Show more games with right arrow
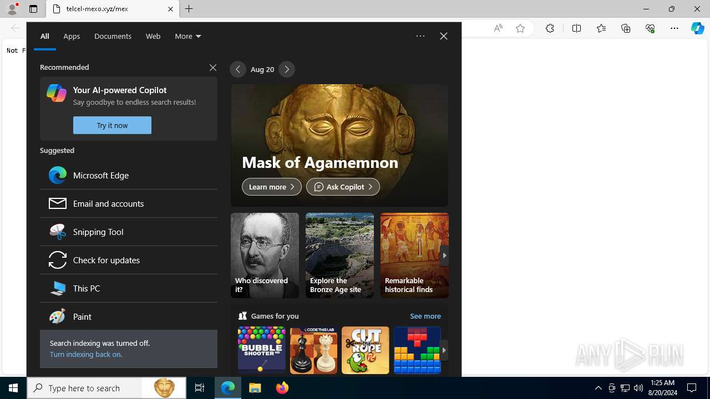This screenshot has width=710, height=399. [x=444, y=350]
